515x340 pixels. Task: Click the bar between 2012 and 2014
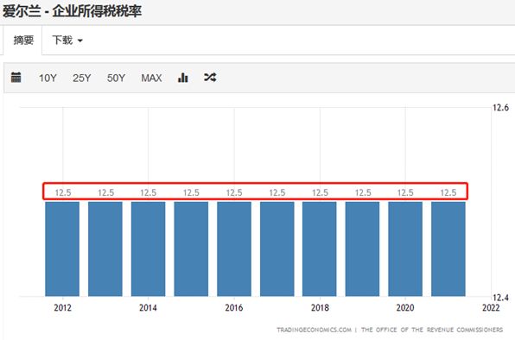105,249
